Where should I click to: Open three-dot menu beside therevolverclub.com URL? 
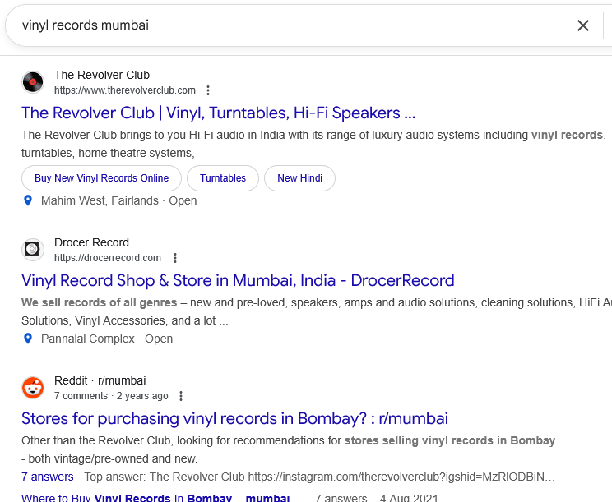tap(208, 90)
